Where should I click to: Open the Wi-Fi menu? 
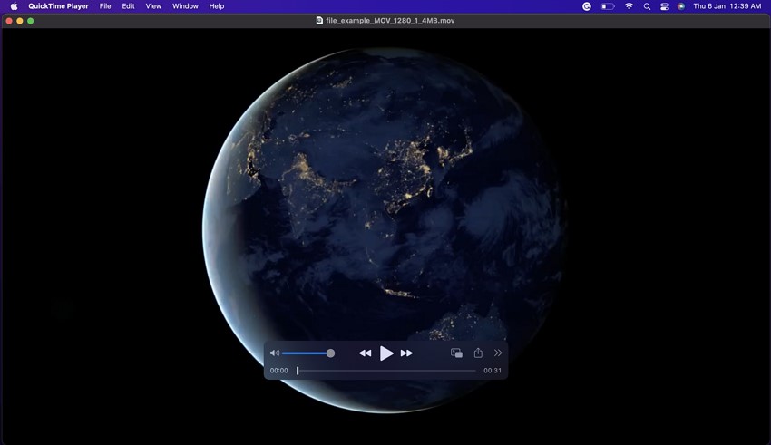coord(629,6)
